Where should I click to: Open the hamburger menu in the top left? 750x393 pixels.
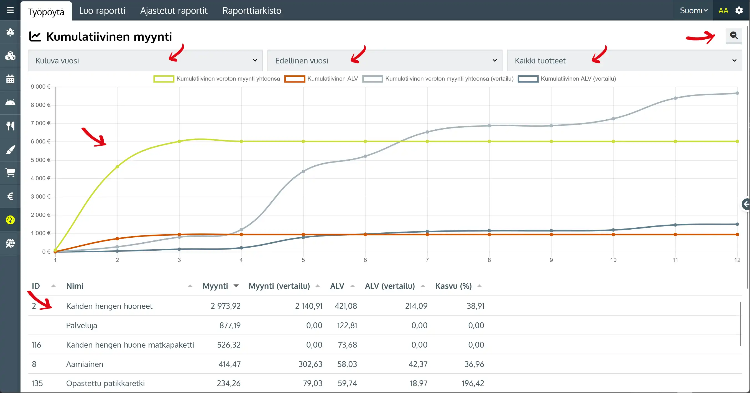10,11
